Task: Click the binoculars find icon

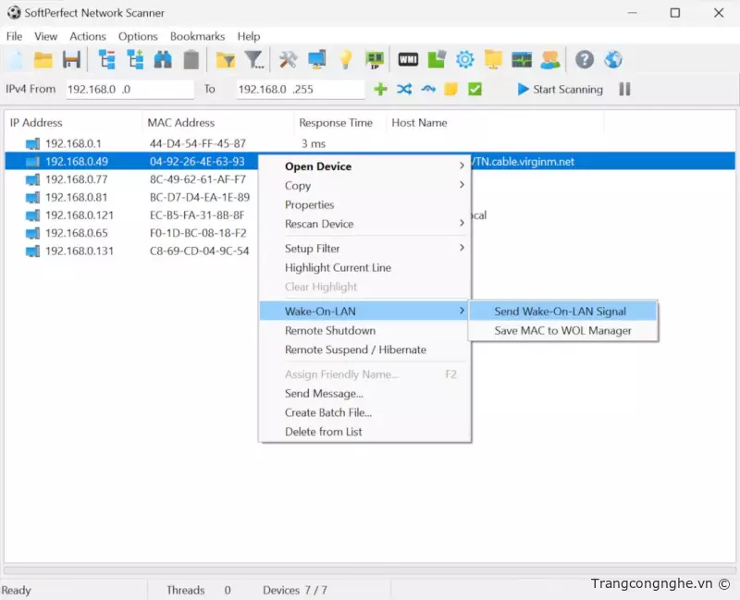Action: click(x=163, y=60)
